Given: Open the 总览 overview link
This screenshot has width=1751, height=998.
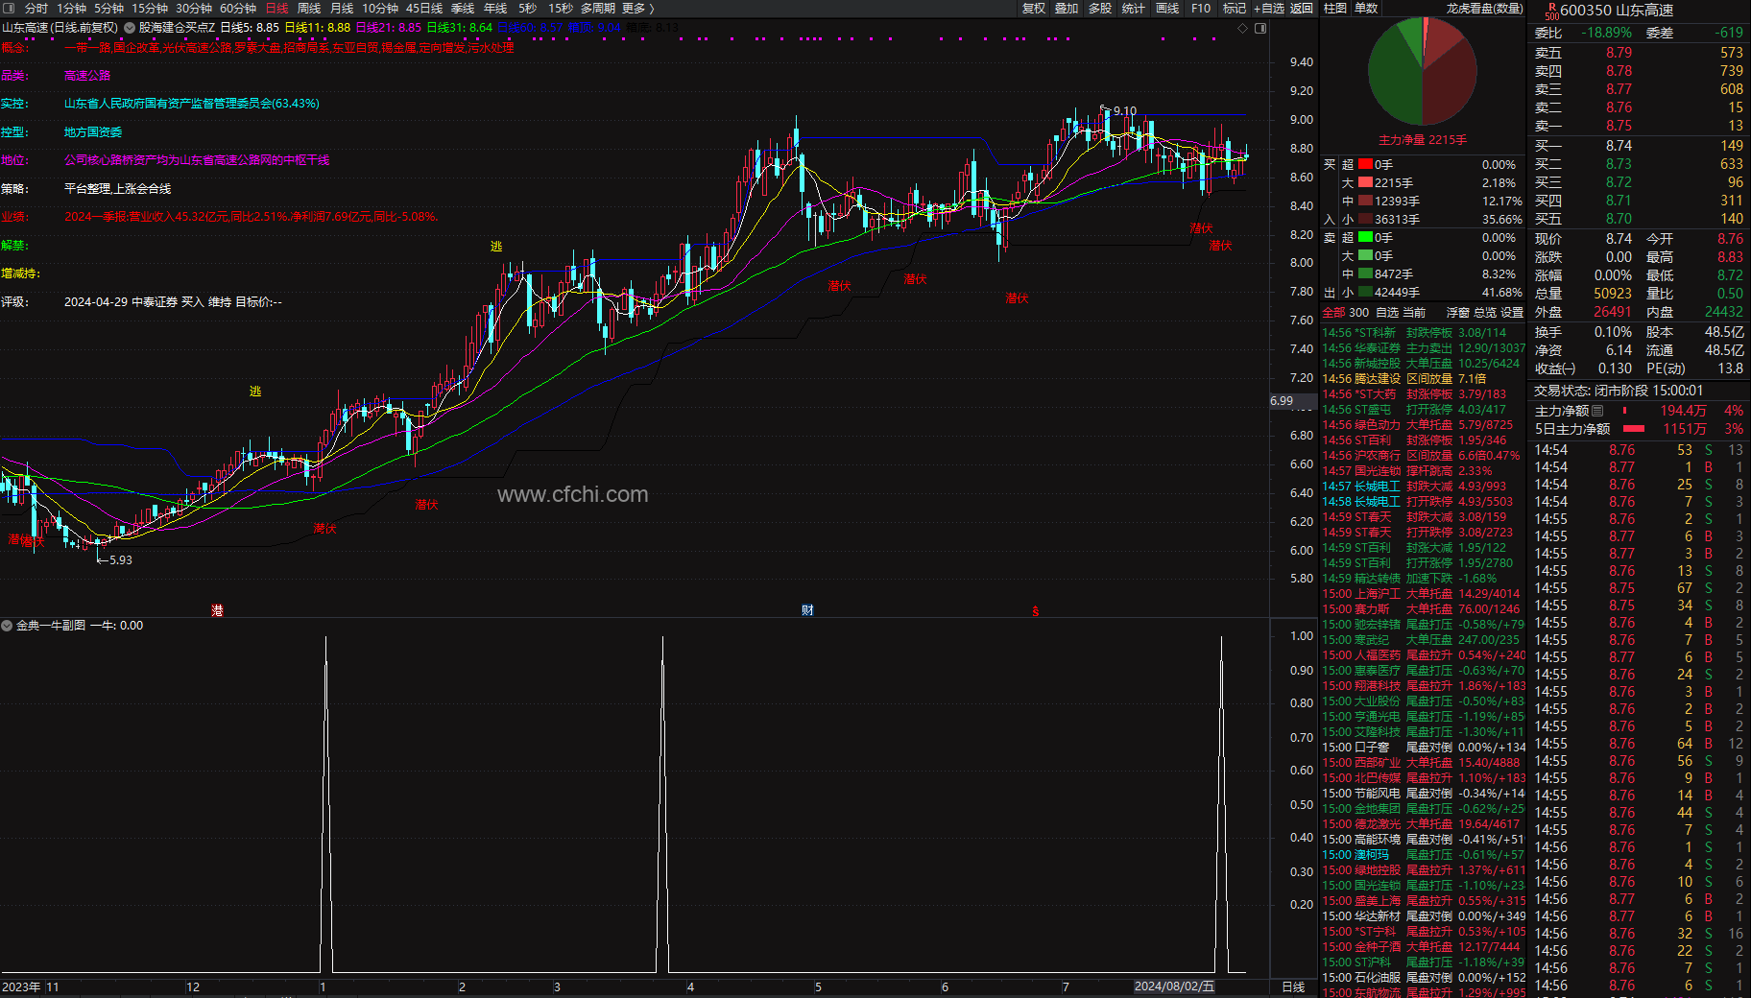Looking at the screenshot, I should coord(1485,313).
